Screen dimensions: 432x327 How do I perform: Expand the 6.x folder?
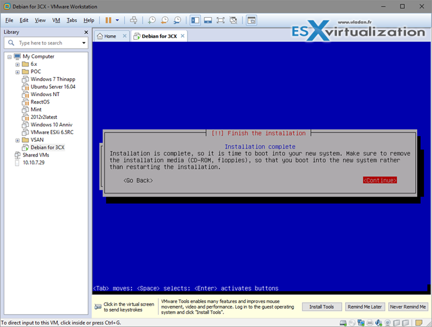coord(17,65)
